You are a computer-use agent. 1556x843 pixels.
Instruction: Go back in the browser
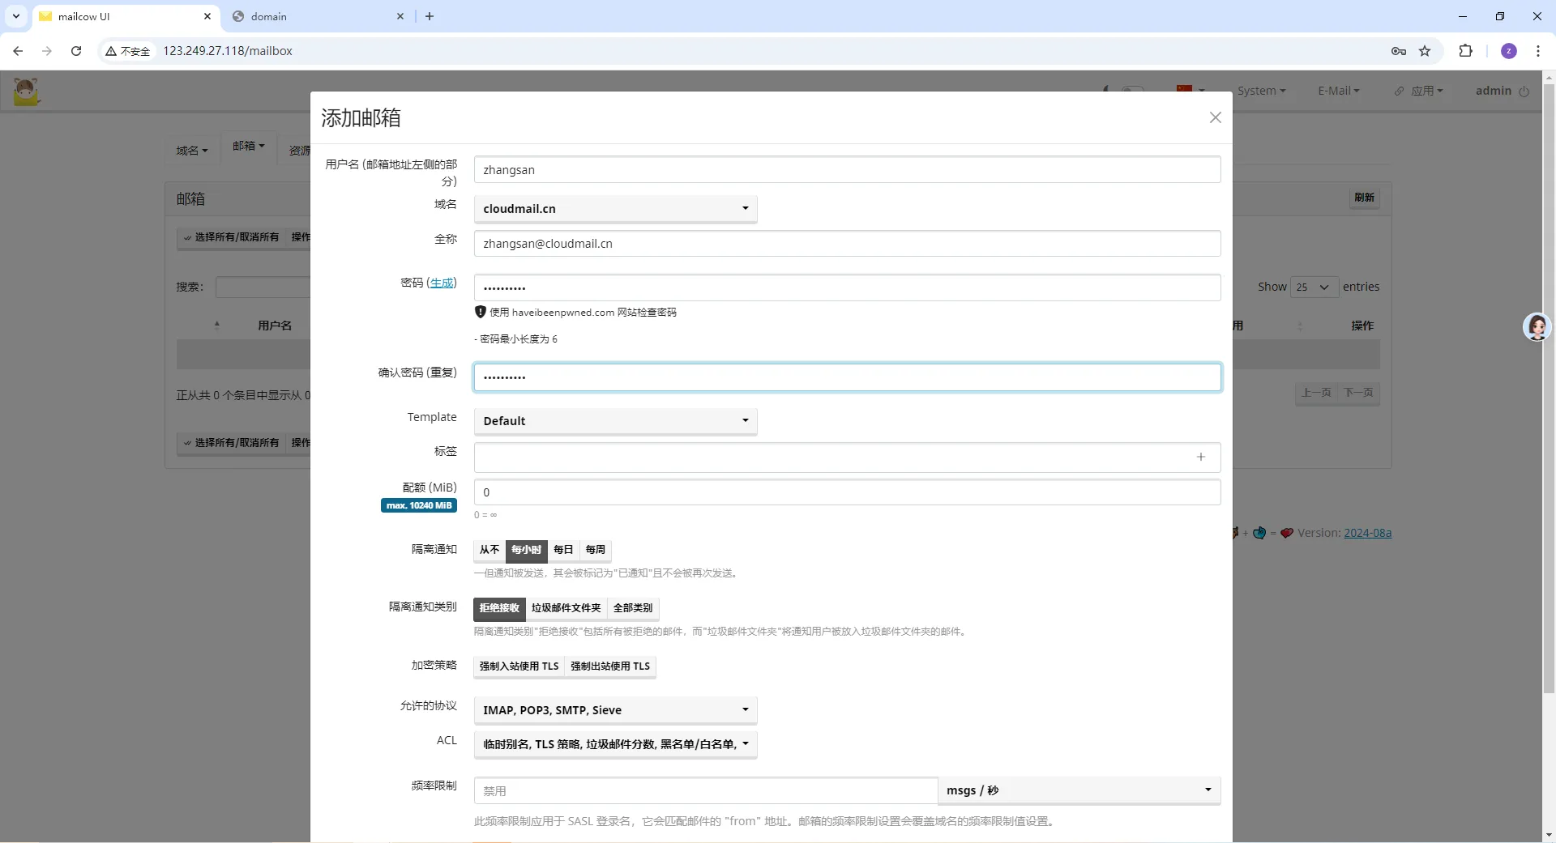[18, 51]
